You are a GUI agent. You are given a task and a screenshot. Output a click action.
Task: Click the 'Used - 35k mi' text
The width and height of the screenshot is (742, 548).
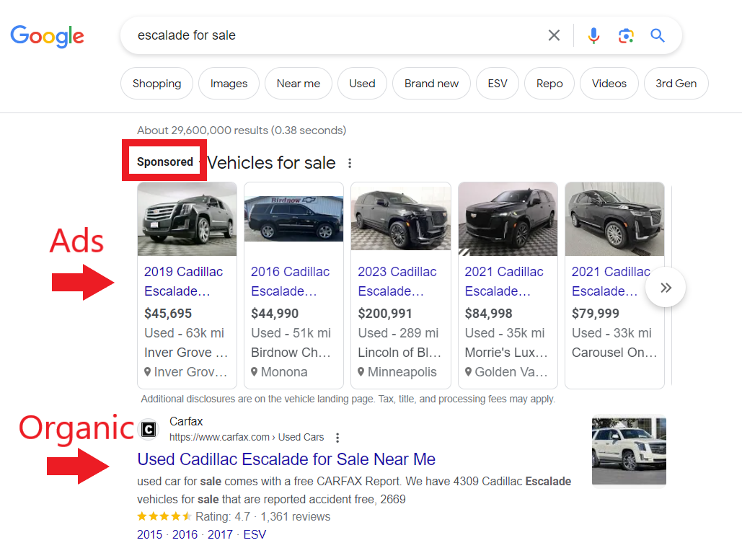[x=505, y=333]
